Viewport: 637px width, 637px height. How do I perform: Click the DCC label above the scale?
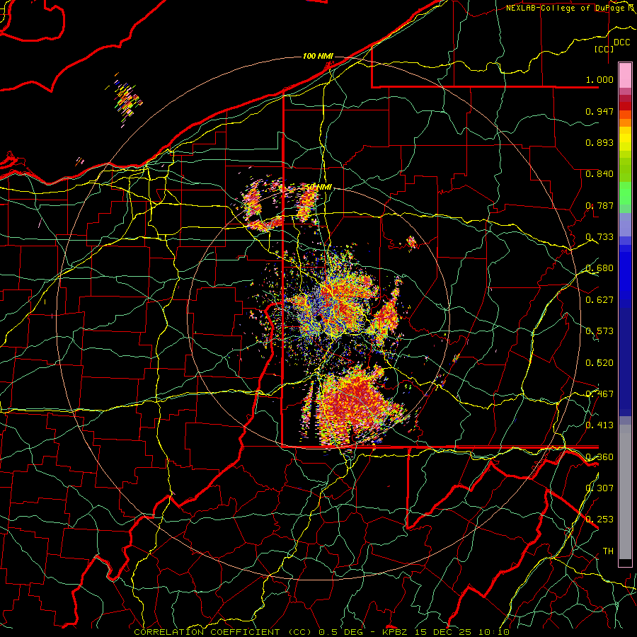coord(621,42)
